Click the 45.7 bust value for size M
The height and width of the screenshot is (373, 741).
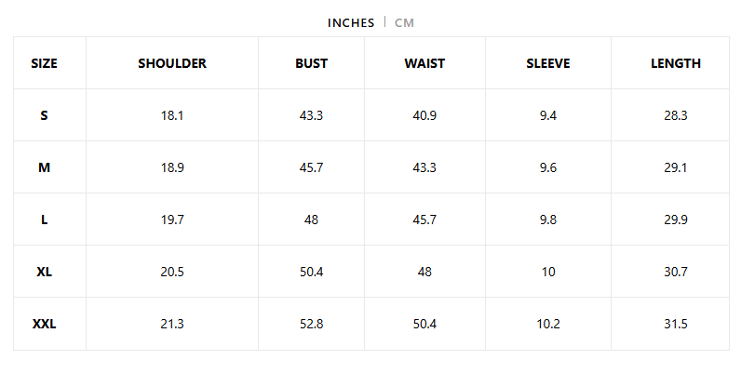point(312,167)
